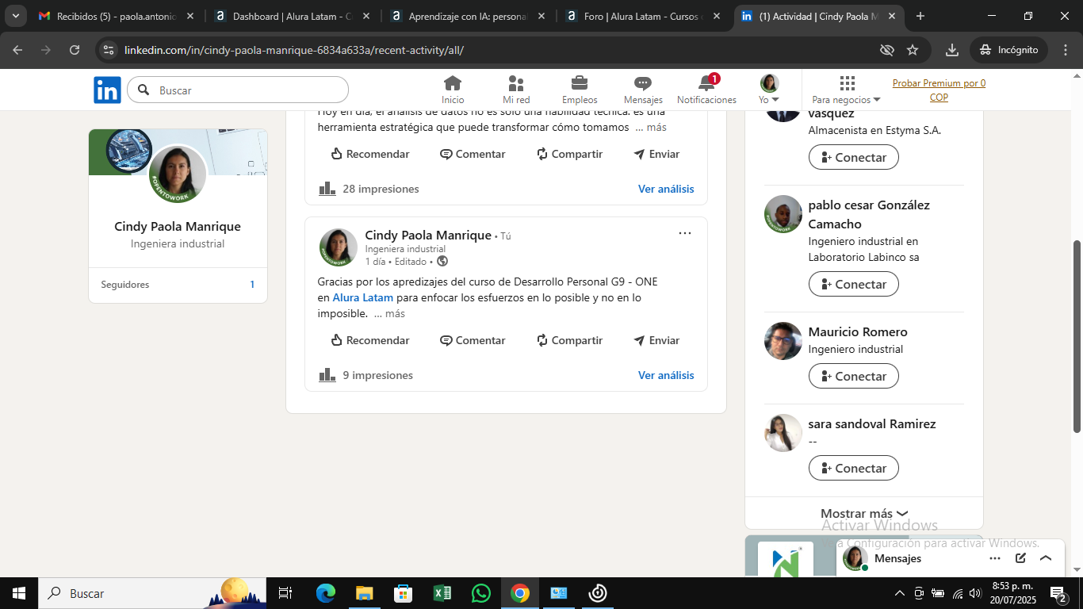1083x609 pixels.
Task: Open Excel from the taskbar
Action: [442, 593]
